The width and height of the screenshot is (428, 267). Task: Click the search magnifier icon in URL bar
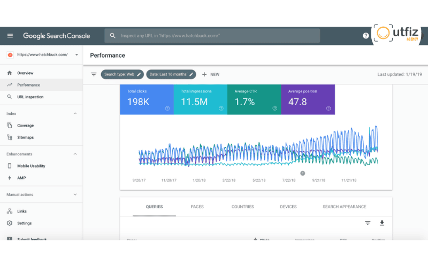(112, 36)
